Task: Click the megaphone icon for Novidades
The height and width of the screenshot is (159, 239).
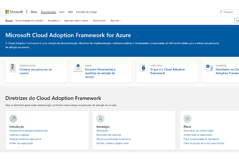Action: [x=209, y=68]
